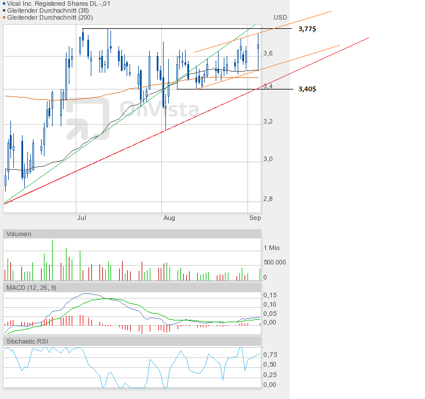Click the Sep month marker on time axis
This screenshot has width=425, height=399.
(x=255, y=218)
